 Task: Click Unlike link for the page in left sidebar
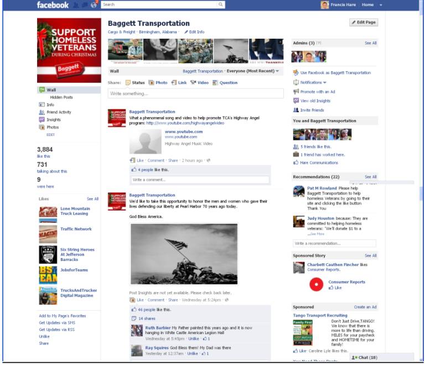[44, 336]
